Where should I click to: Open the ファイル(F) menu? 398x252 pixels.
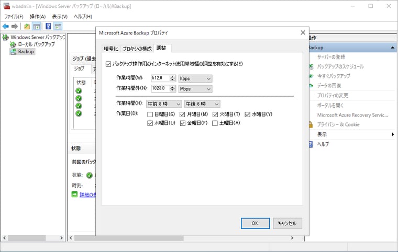(x=14, y=17)
